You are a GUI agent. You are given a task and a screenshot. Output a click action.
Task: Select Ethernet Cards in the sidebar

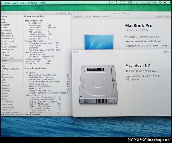point(8,38)
